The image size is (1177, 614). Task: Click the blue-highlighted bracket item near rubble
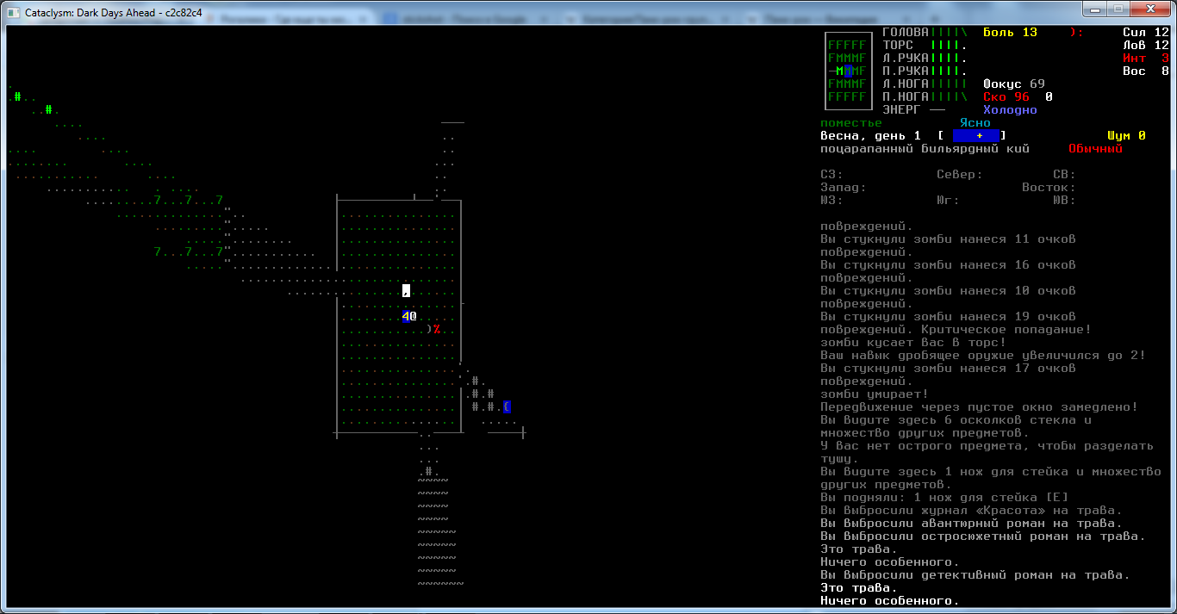507,406
